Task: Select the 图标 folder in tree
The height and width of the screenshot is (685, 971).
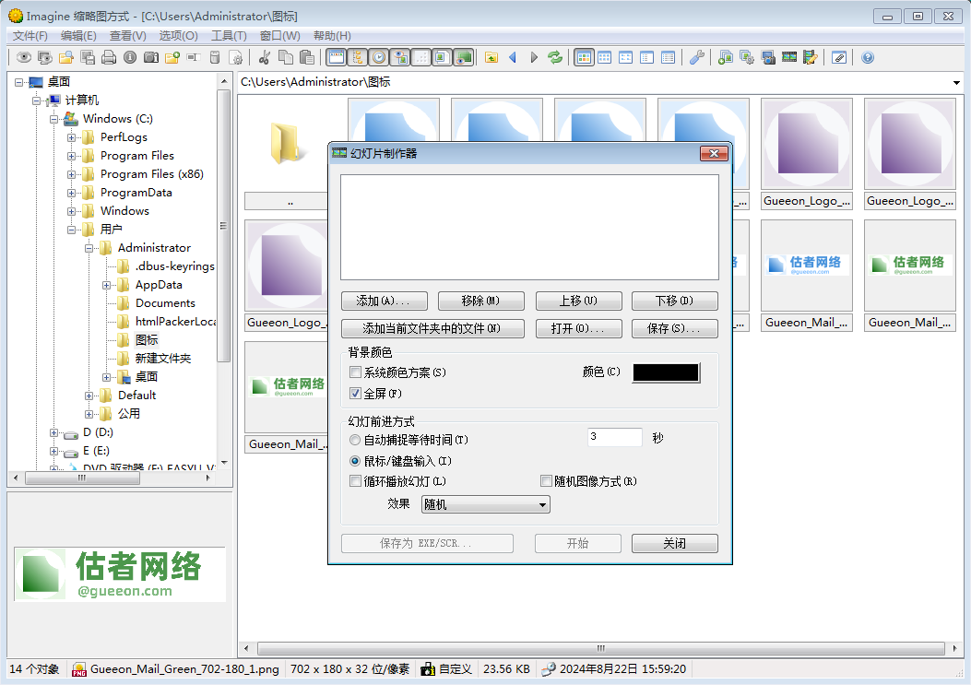Action: point(147,340)
